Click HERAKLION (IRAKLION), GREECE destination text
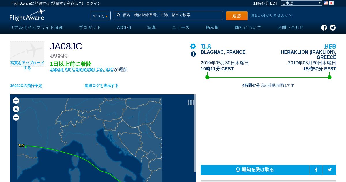The height and width of the screenshot is (182, 346). pos(309,55)
